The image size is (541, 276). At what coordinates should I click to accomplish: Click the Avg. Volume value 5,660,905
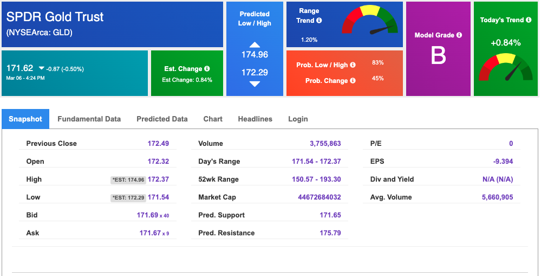click(x=498, y=197)
